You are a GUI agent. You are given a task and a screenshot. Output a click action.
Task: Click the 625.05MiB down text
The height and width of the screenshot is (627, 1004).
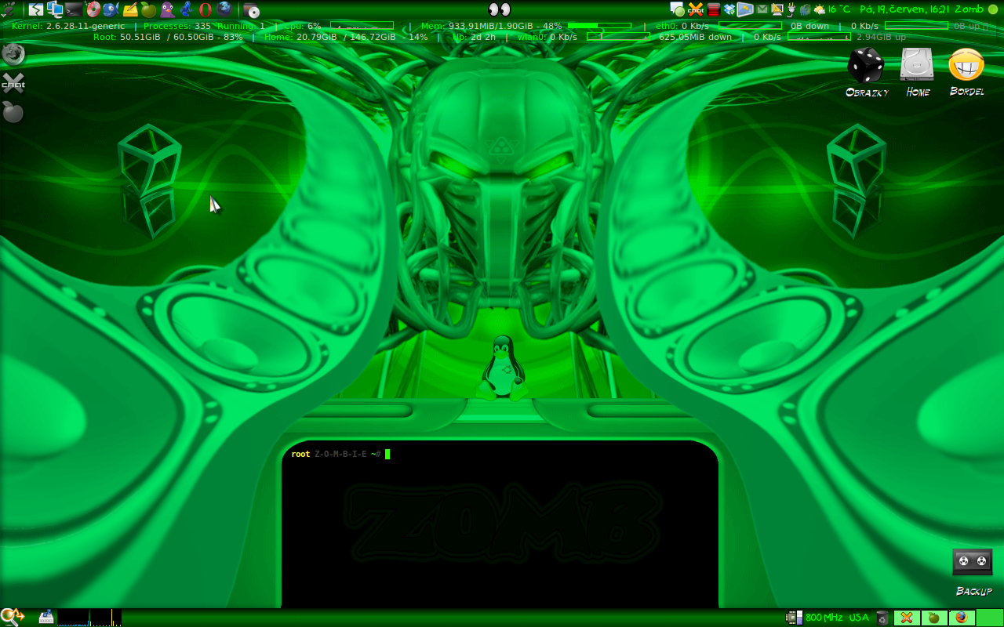coord(695,38)
